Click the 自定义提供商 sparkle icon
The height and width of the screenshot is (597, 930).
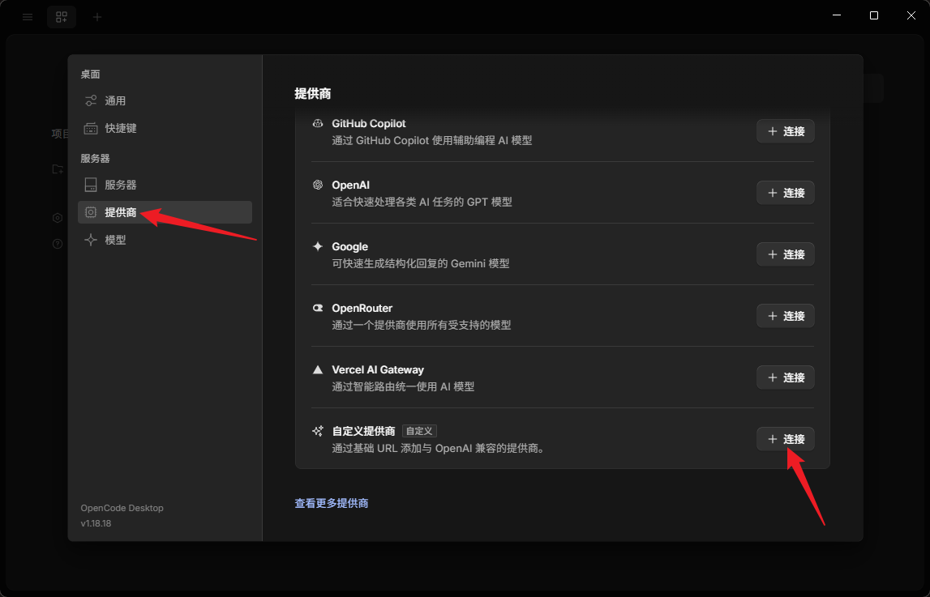[x=318, y=431]
